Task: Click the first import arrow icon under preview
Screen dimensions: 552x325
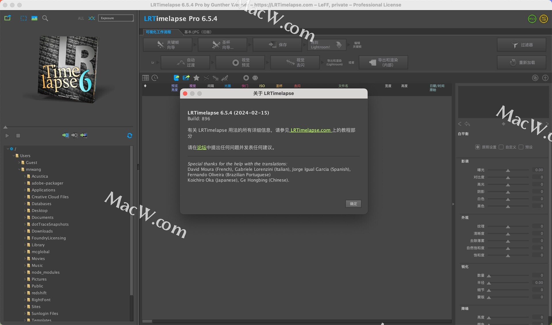Action: click(66, 135)
